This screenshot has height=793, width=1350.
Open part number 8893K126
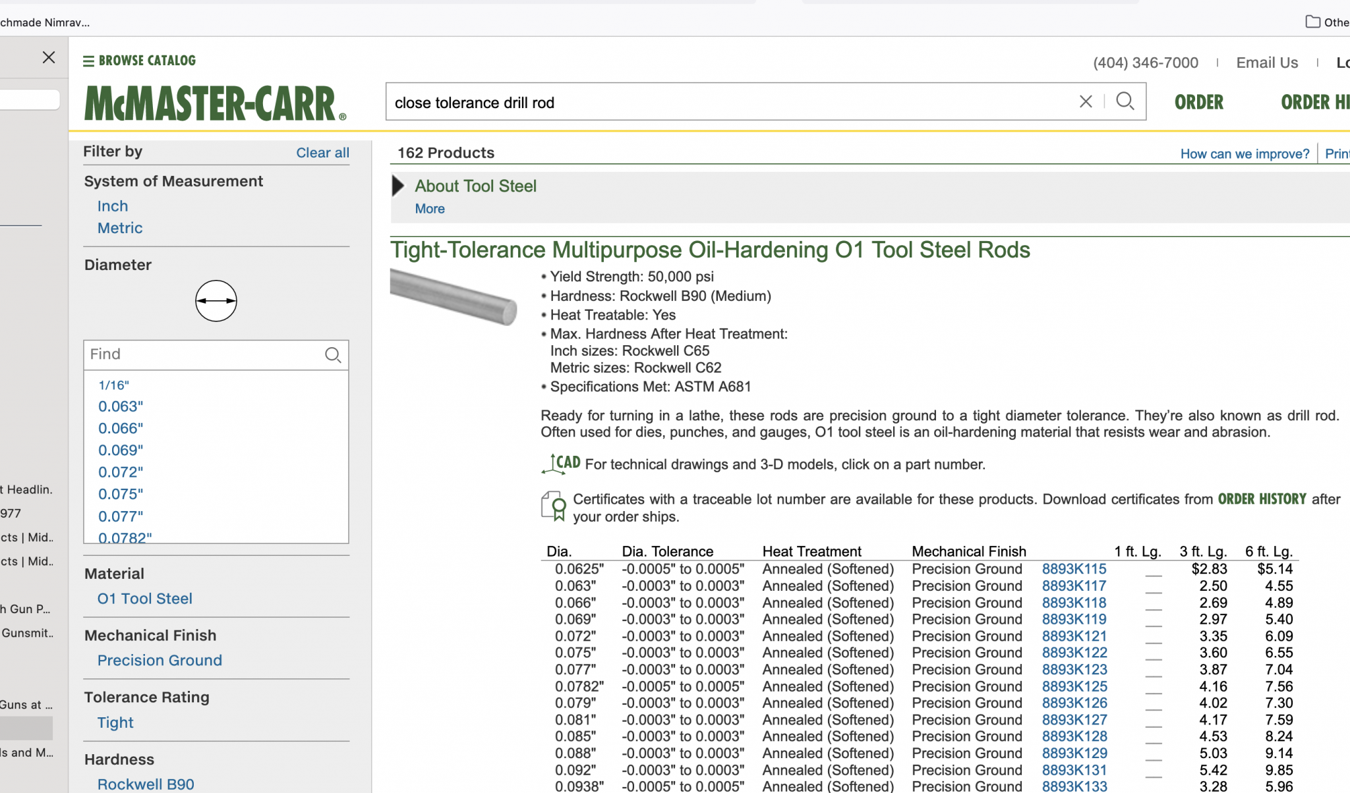[x=1074, y=703]
